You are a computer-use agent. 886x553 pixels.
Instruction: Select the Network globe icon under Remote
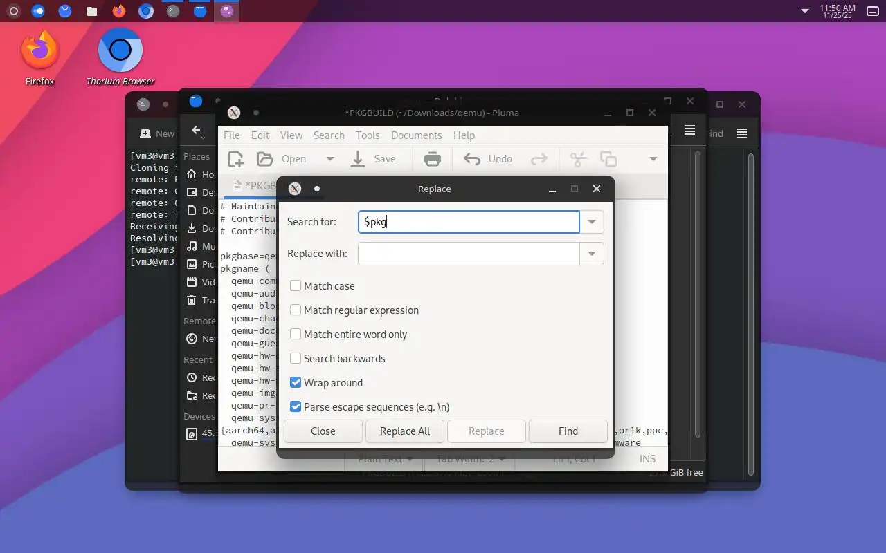coord(192,339)
